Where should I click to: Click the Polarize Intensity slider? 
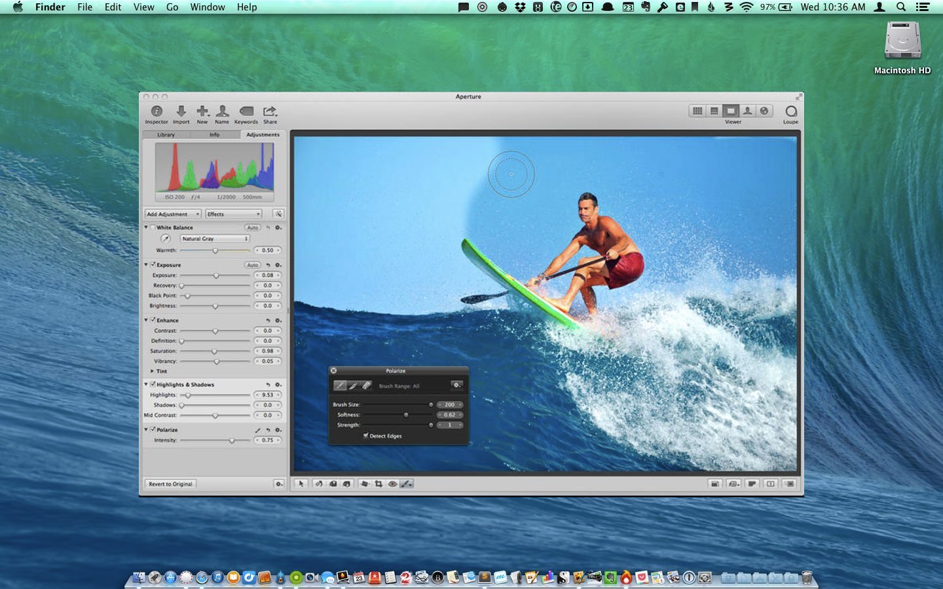tap(215, 440)
